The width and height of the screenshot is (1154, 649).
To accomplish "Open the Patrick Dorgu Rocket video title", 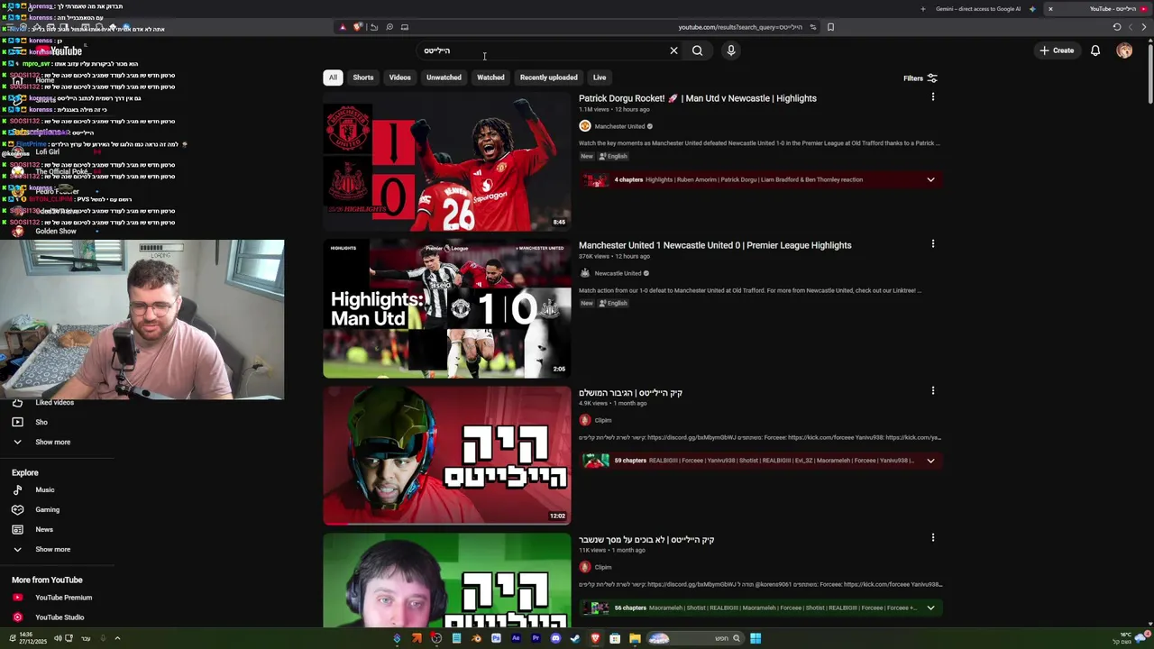I will pos(698,98).
